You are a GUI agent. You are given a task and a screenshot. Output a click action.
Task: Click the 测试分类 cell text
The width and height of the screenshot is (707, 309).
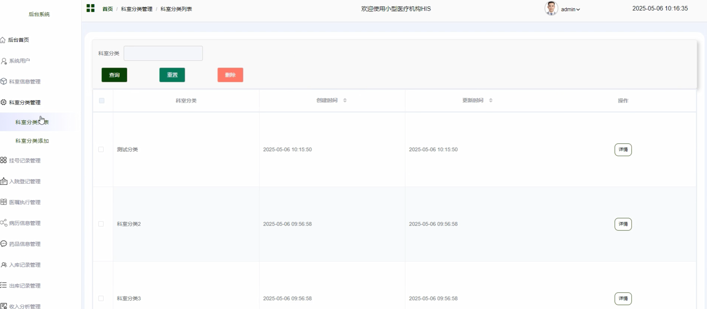(127, 149)
